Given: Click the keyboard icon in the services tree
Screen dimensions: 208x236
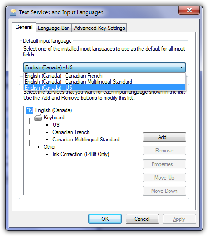Looking at the screenshot, I should pyautogui.click(x=38, y=118).
